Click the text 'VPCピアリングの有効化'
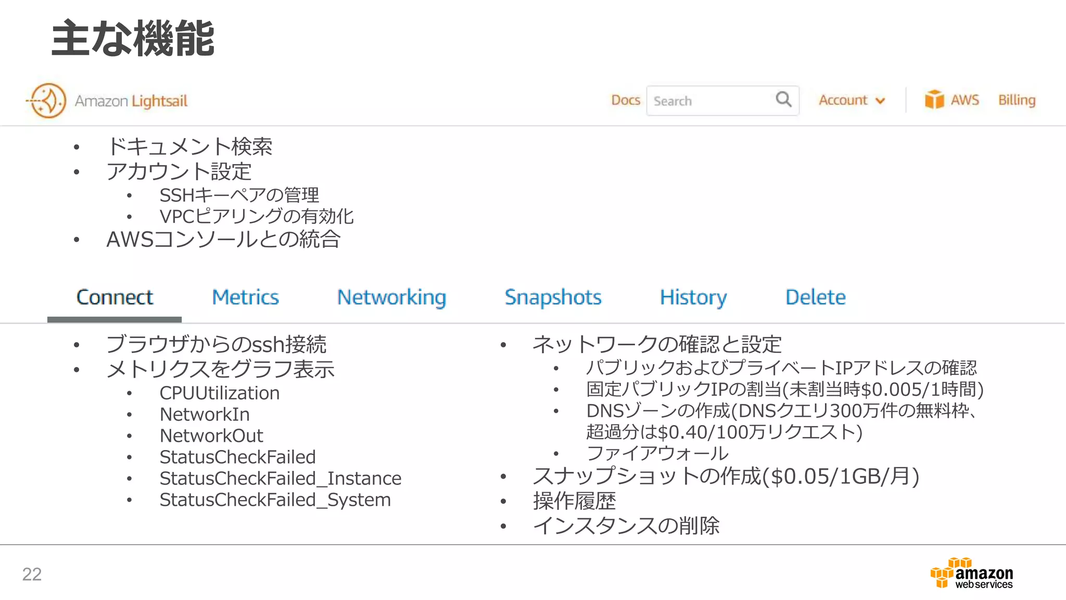Screen dimensions: 1066x600 pos(257,216)
